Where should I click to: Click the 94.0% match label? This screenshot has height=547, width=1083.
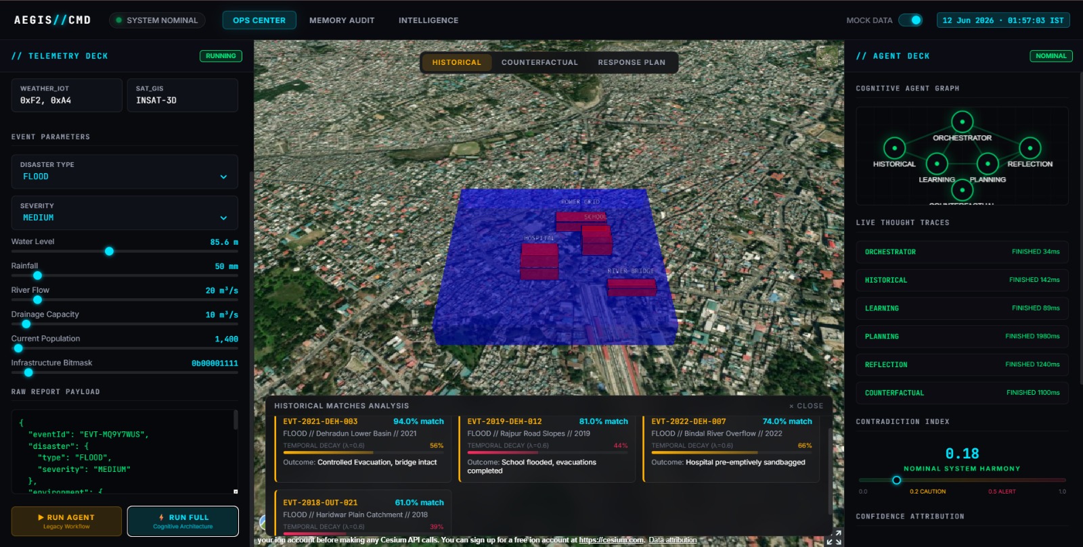[x=418, y=421]
